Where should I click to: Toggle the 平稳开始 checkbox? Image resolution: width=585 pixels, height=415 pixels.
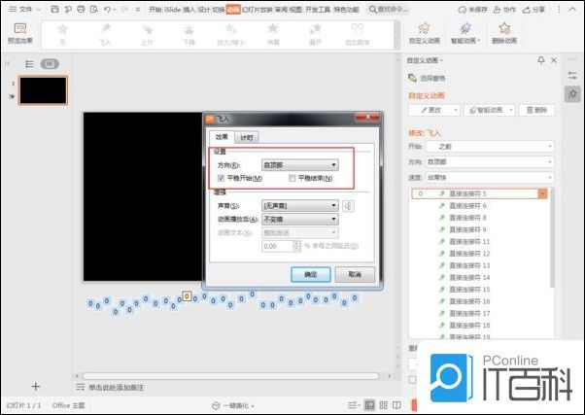(x=221, y=178)
